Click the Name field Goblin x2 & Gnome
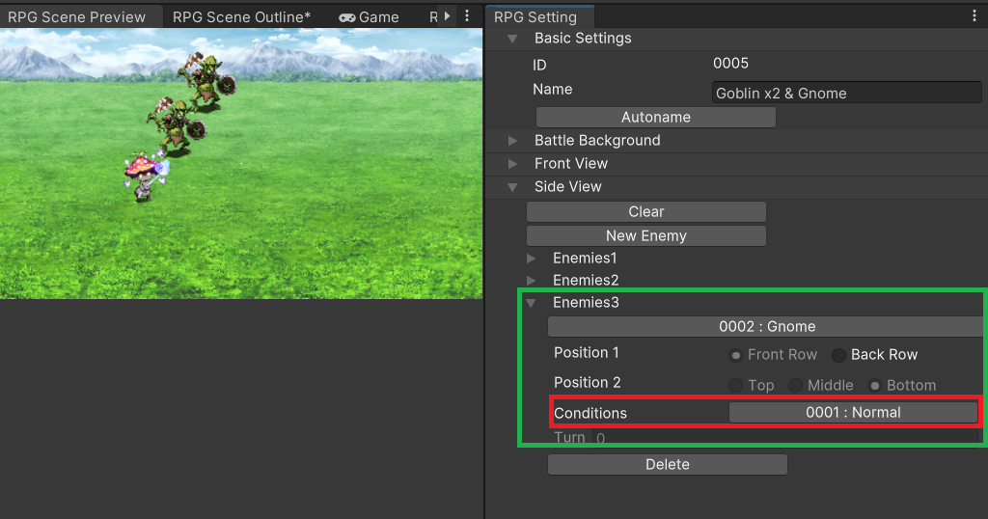 pyautogui.click(x=847, y=93)
